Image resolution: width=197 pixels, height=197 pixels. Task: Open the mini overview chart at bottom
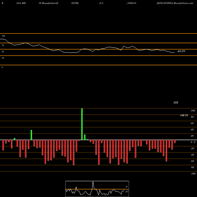pyautogui.click(x=97, y=189)
